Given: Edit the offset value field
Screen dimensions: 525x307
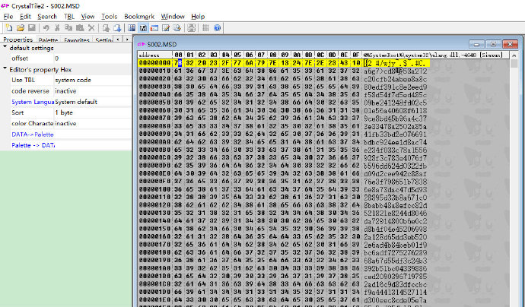Looking at the screenshot, I should (x=92, y=59).
